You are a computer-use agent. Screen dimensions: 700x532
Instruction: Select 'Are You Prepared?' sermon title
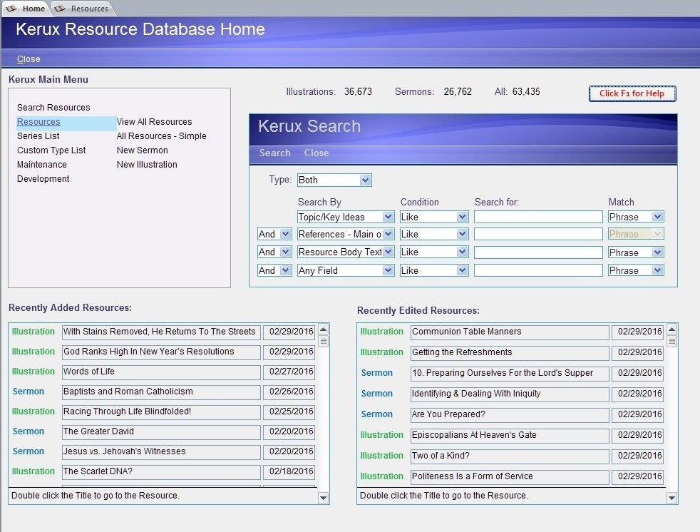[510, 414]
